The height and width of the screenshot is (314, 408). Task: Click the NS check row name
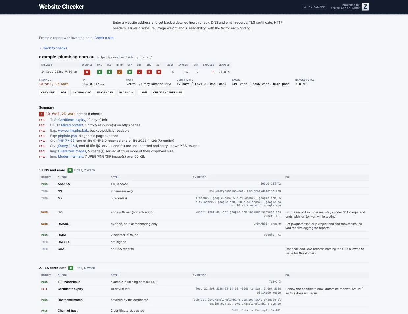click(60, 191)
